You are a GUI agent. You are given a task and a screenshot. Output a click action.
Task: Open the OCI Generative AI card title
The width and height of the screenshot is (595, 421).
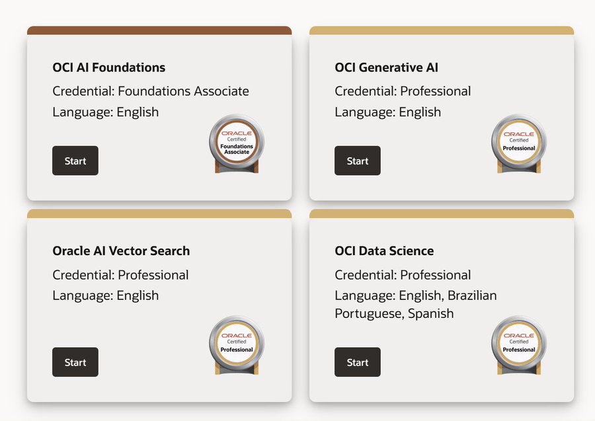click(x=386, y=67)
